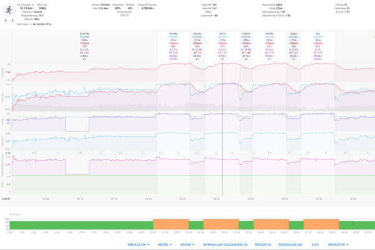Select the 5m7s interval header
Screen dimensions: 375x250
coord(222,34)
